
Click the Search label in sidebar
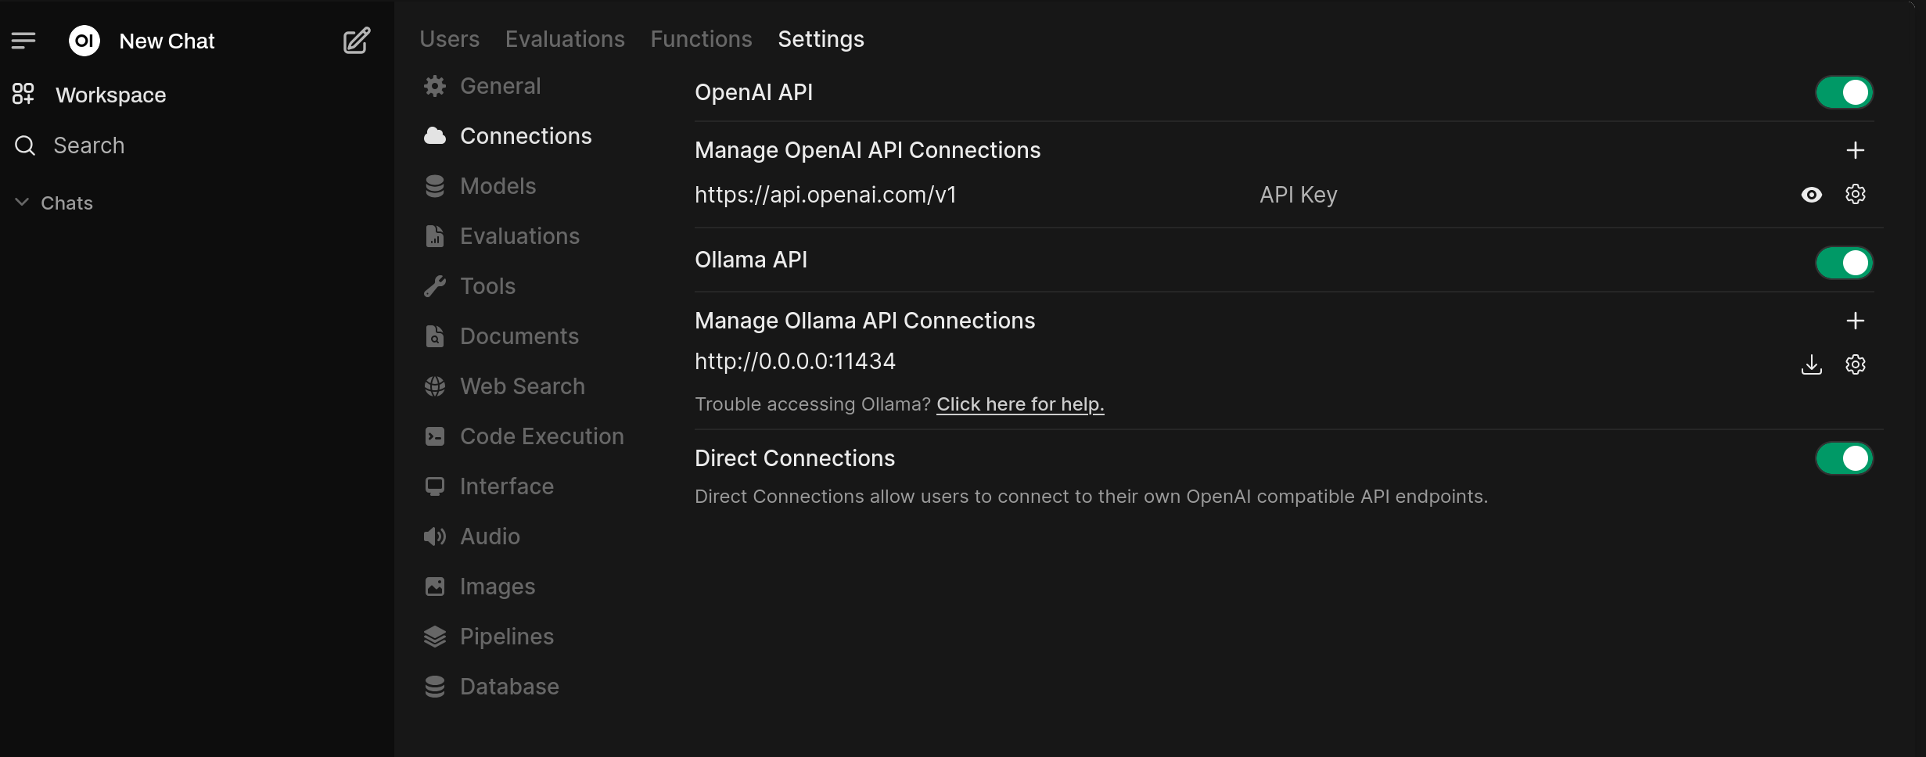point(89,145)
